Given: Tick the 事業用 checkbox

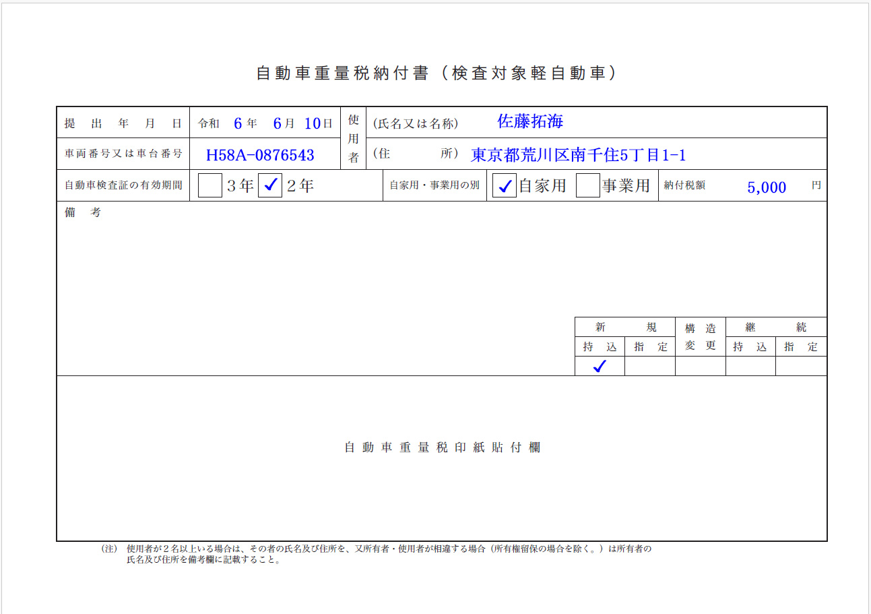Looking at the screenshot, I should coord(588,185).
